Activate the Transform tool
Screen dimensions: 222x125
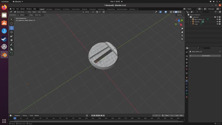[12, 40]
